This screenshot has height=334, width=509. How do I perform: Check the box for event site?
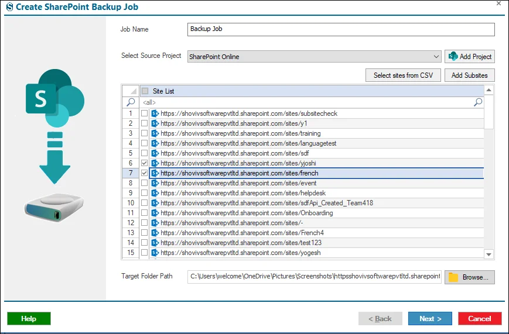click(145, 183)
